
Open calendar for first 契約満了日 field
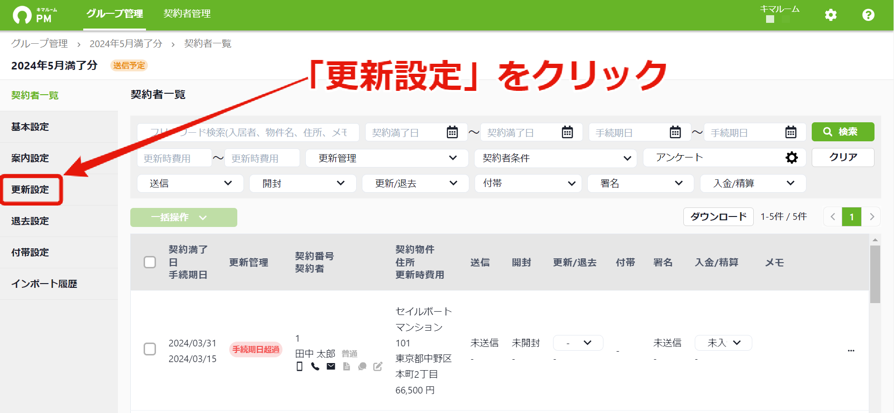(452, 132)
